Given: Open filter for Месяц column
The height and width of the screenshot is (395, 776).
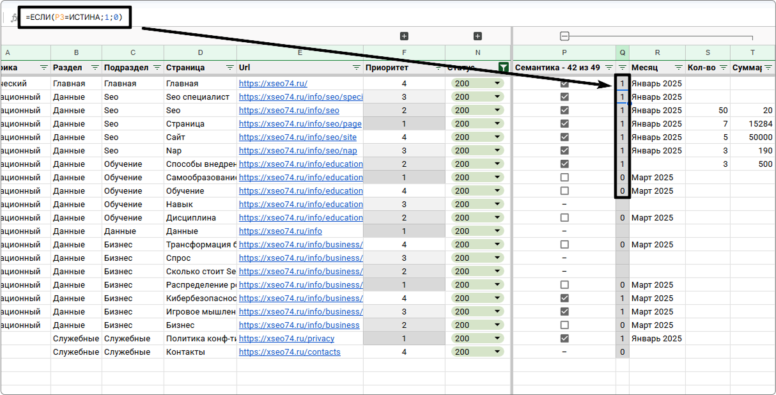Looking at the screenshot, I should pos(678,67).
